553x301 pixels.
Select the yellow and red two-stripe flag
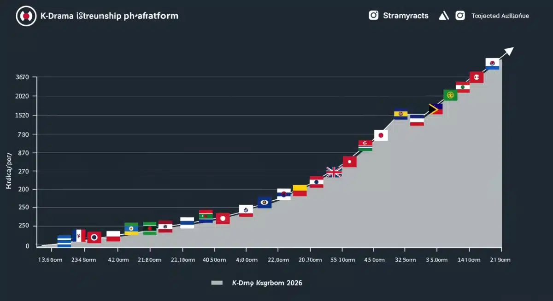coord(300,191)
